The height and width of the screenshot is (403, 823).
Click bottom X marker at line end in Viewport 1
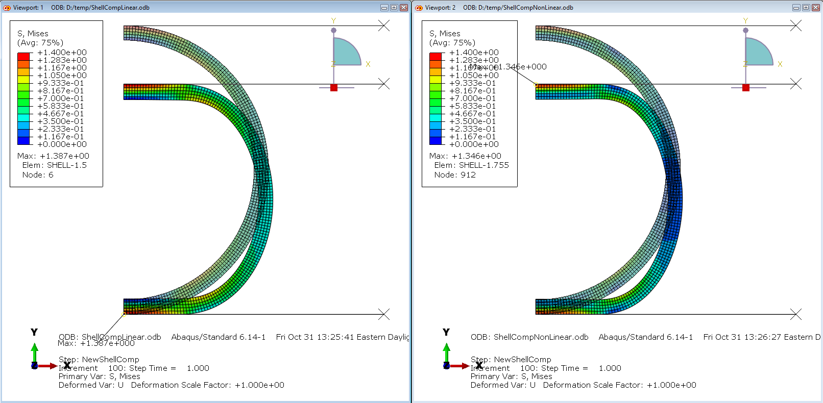[x=384, y=314]
